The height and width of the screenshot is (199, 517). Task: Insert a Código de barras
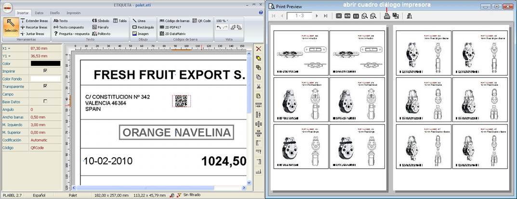pos(174,21)
